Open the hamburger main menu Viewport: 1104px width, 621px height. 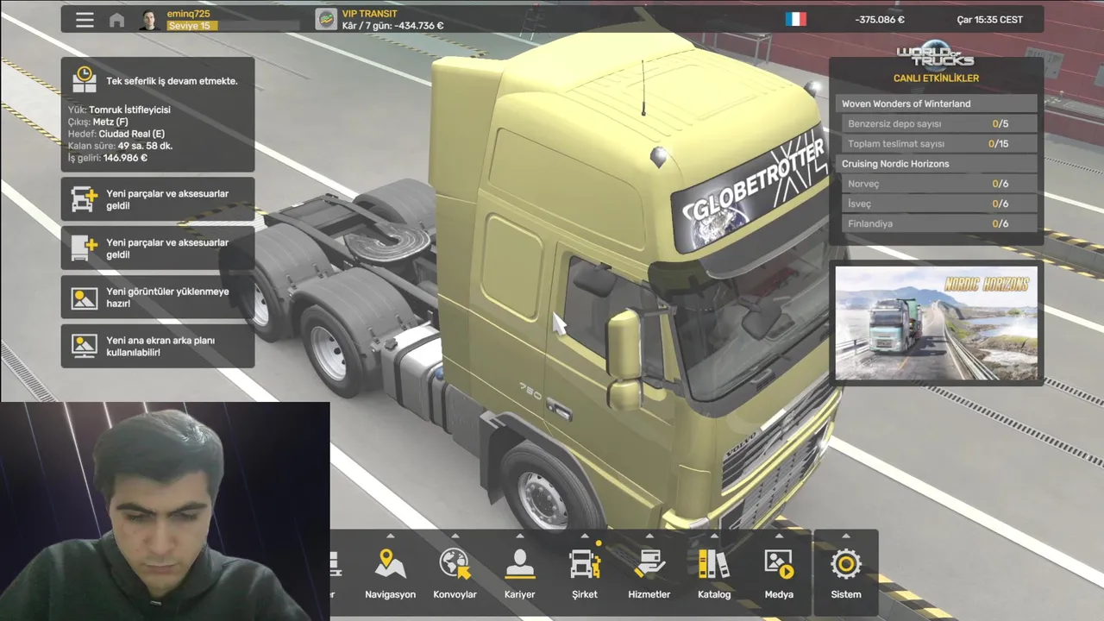[85, 20]
